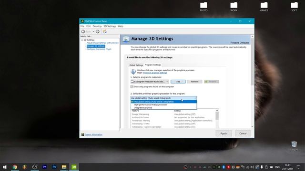Select Configure Surround, PhysX task
Viewport: 305px width, 171px height.
pyautogui.click(x=99, y=49)
